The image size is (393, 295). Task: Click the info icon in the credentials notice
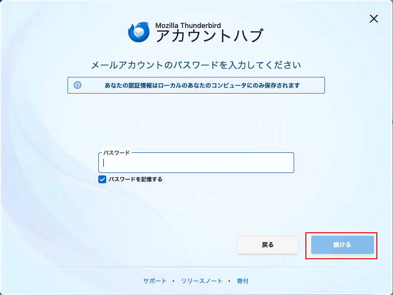[x=77, y=85]
